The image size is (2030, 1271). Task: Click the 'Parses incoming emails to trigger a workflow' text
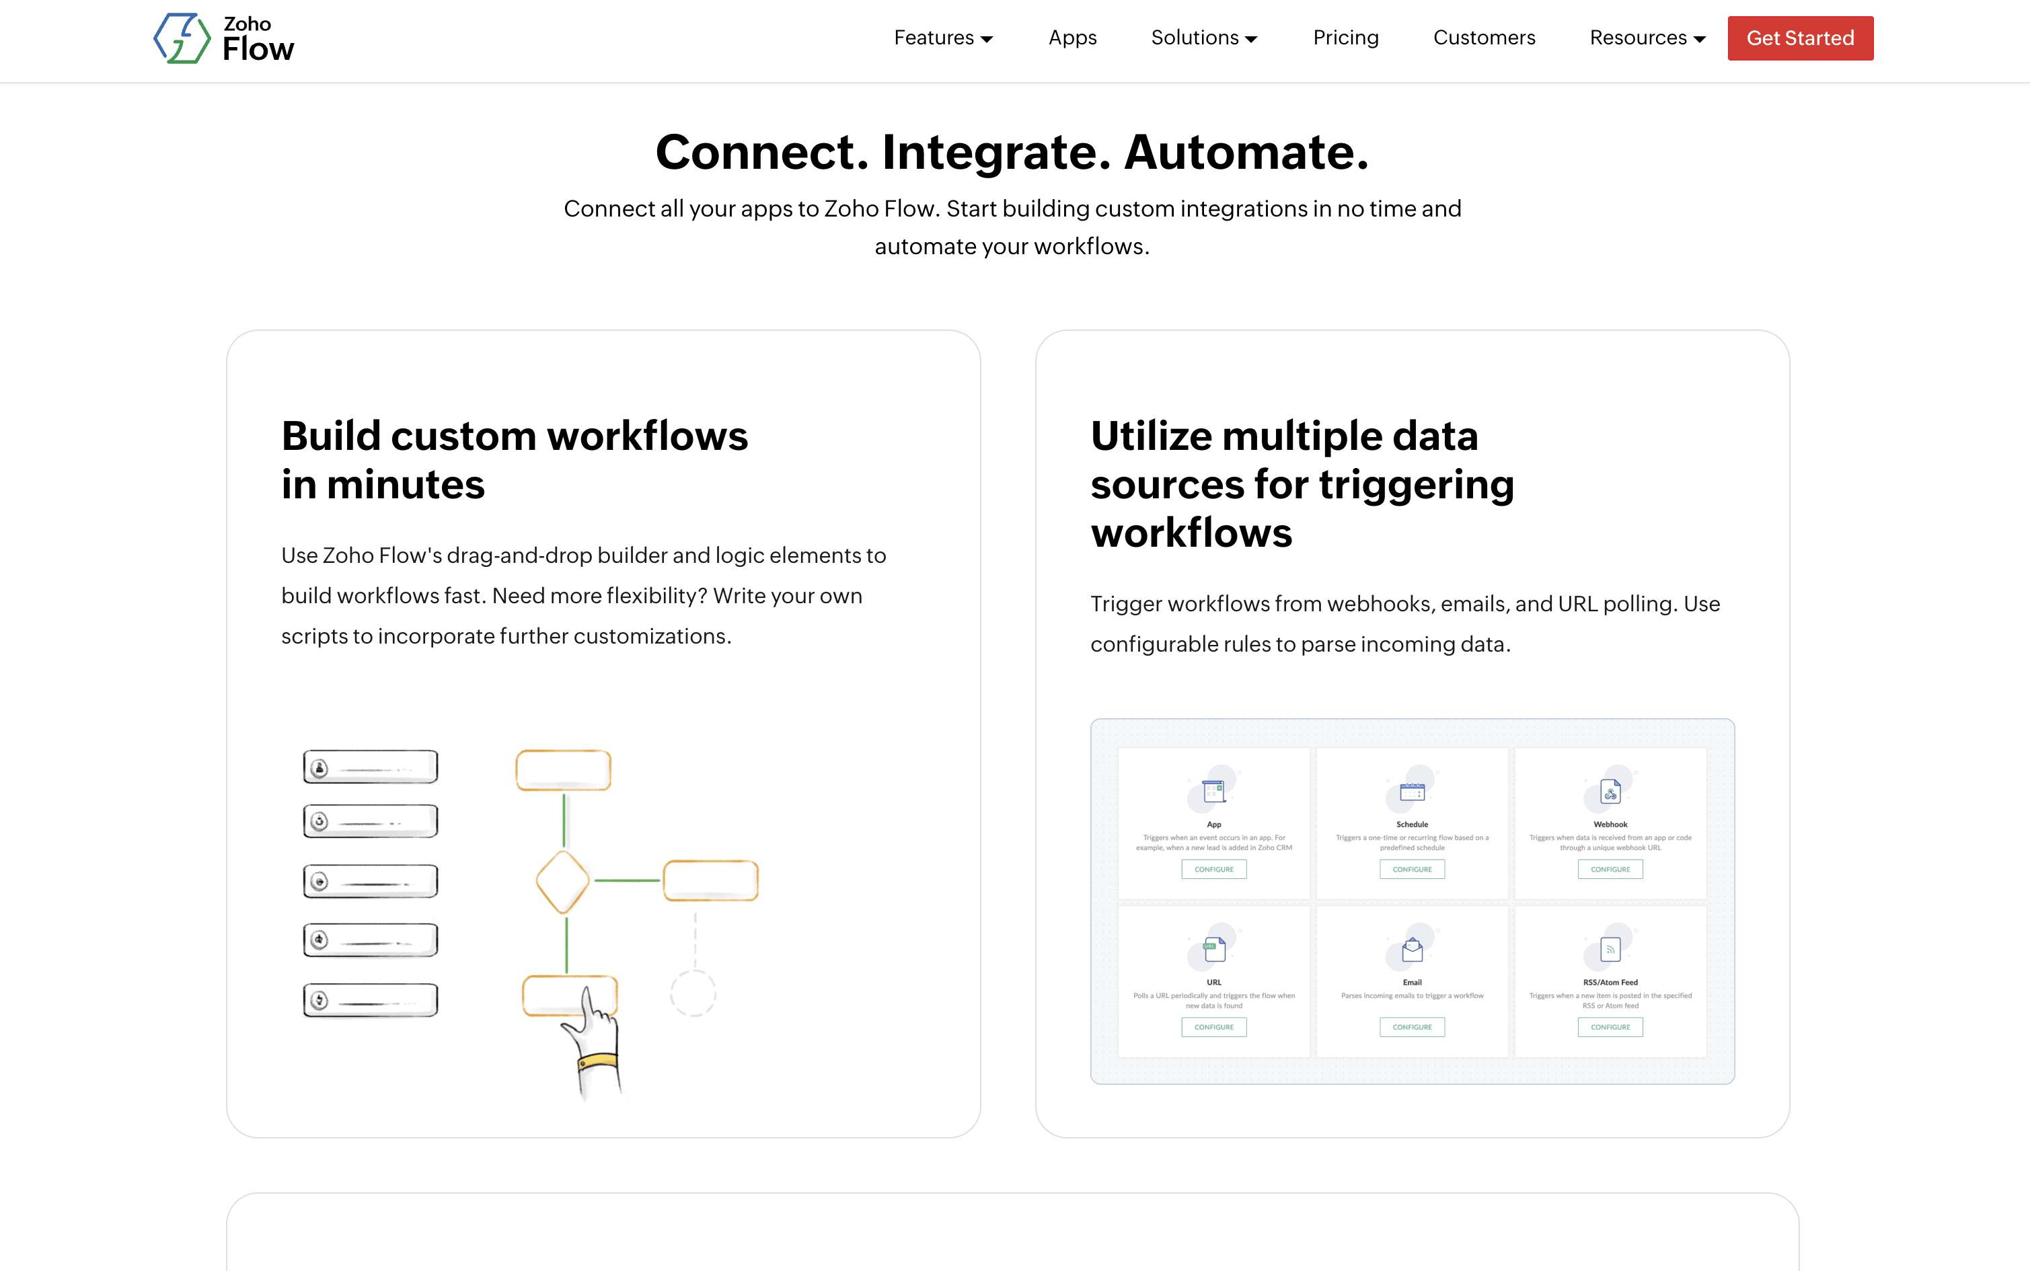(x=1412, y=995)
